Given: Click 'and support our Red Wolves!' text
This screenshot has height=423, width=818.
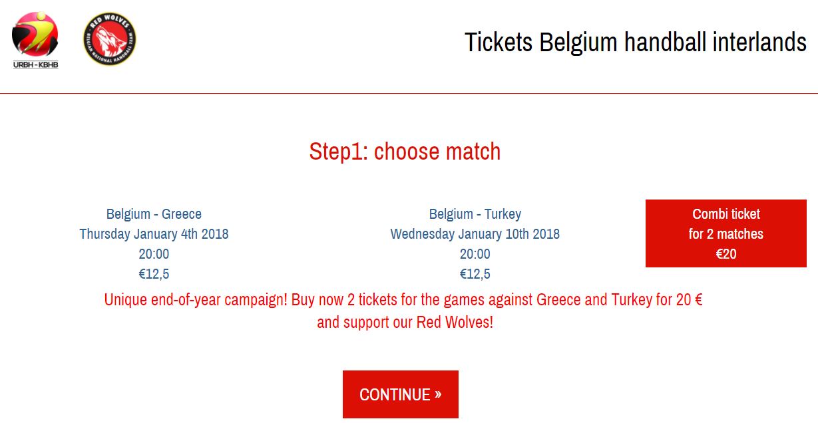Looking at the screenshot, I should coord(405,323).
